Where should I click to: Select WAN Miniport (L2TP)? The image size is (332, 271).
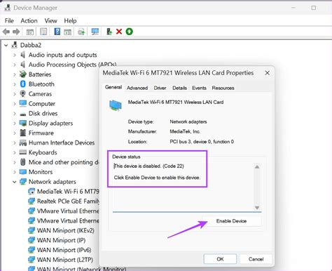pos(65,260)
